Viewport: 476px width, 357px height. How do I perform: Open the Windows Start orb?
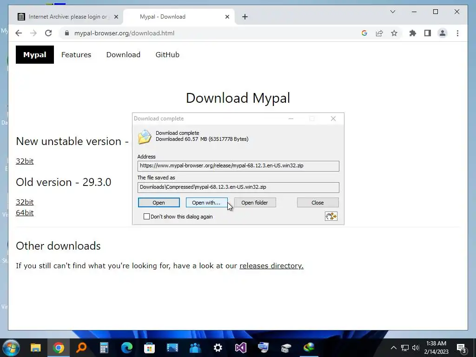click(x=11, y=348)
